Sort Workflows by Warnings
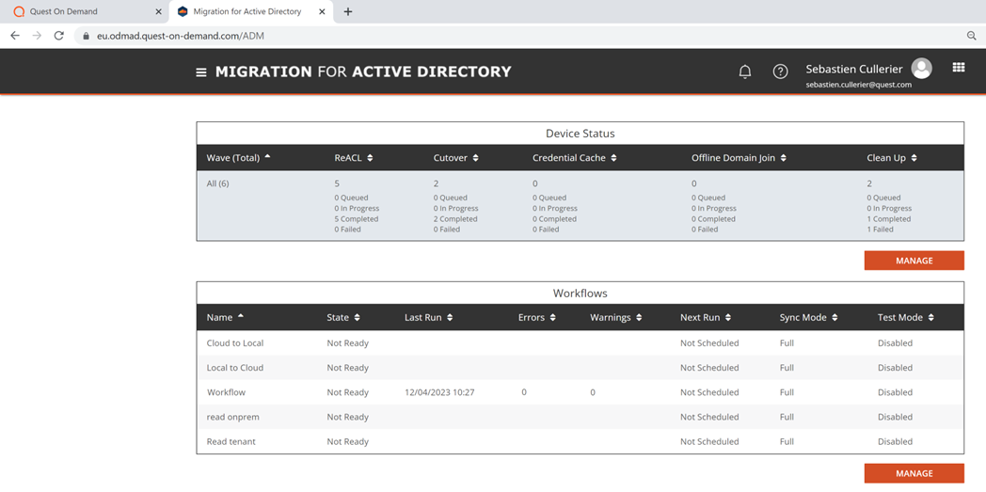This screenshot has width=986, height=492. tap(615, 317)
